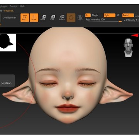
Task: Toggle the Zadd sculpt mode
Action: pyautogui.click(x=128, y=15)
